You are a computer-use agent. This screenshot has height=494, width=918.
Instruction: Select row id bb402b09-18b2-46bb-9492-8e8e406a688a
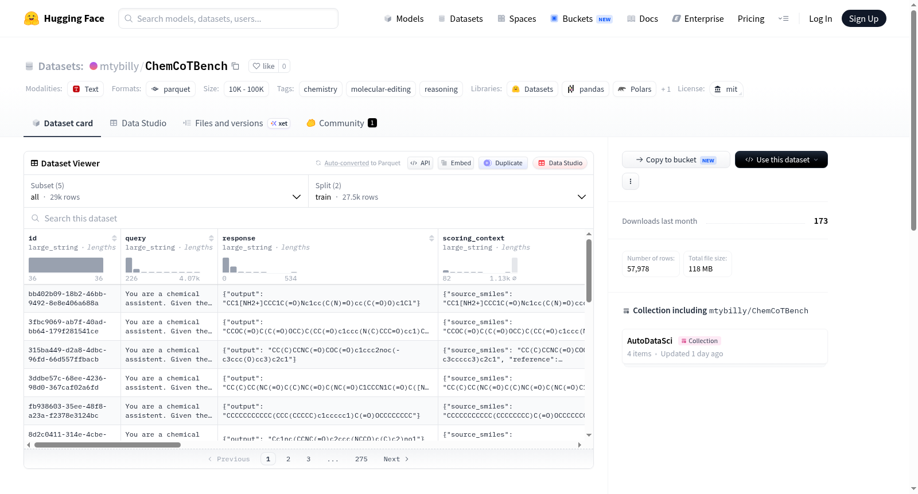coord(72,298)
